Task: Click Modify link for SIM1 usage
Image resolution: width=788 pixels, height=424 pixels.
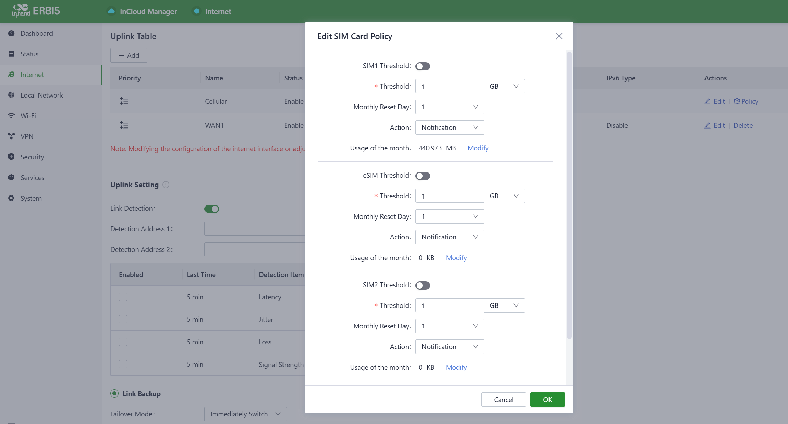Action: pyautogui.click(x=478, y=148)
